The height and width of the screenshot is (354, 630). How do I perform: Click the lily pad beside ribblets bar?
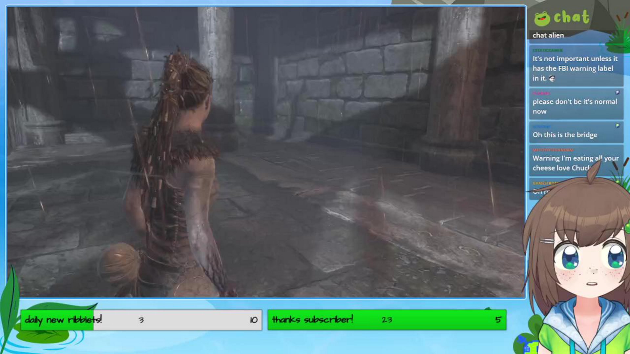[43, 336]
